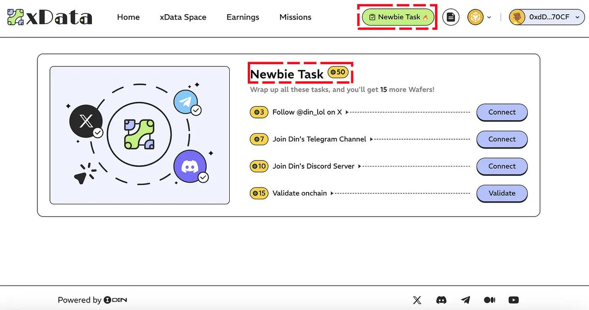Click the Telegram icon in illustration
The height and width of the screenshot is (310, 589).
point(186,102)
